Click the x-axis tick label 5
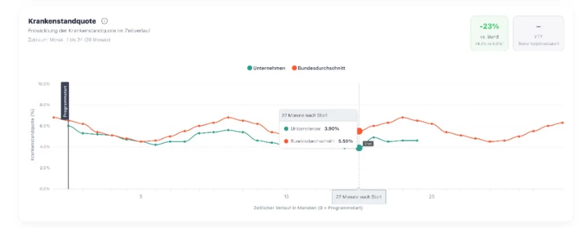Image resolution: width=584 pixels, height=228 pixels. [x=141, y=196]
